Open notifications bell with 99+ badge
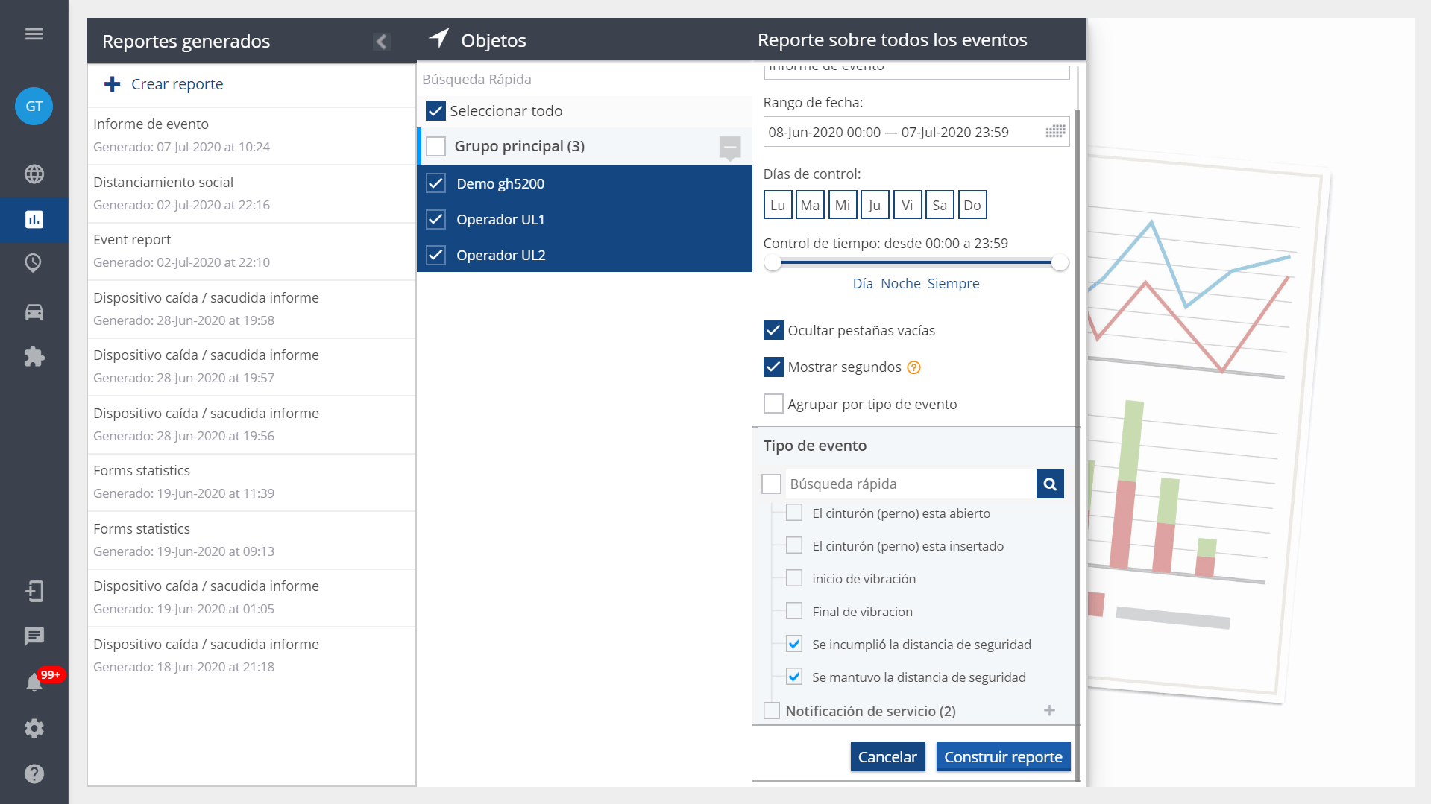 tap(34, 683)
